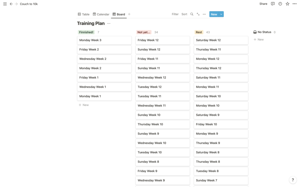Add a new view with plus
This screenshot has height=187, width=300.
click(129, 14)
